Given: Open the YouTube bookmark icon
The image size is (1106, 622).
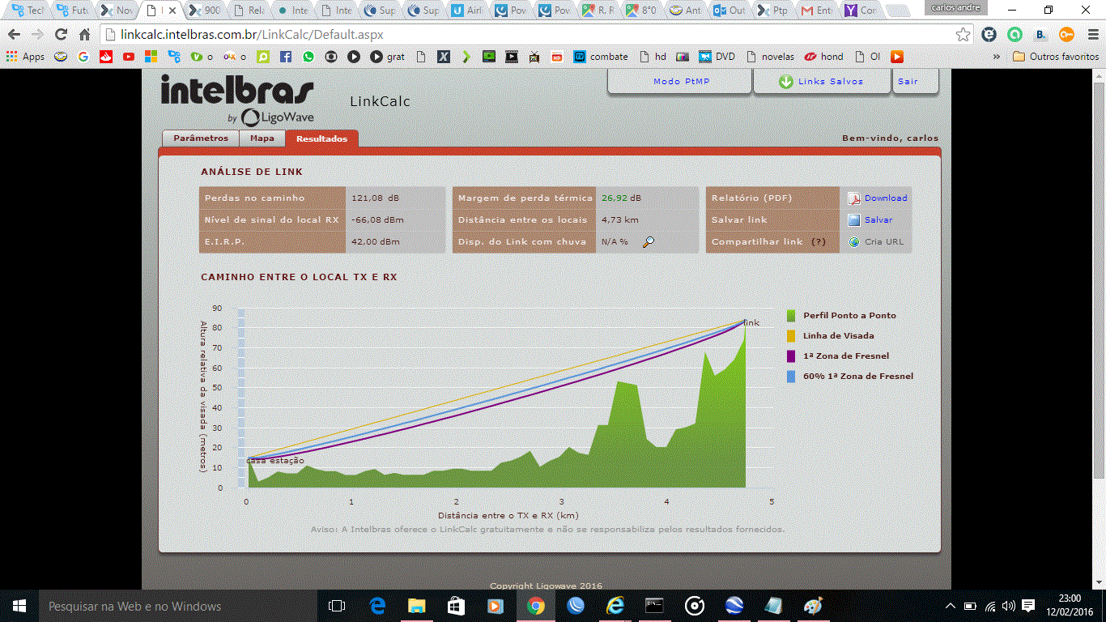Looking at the screenshot, I should pos(129,57).
